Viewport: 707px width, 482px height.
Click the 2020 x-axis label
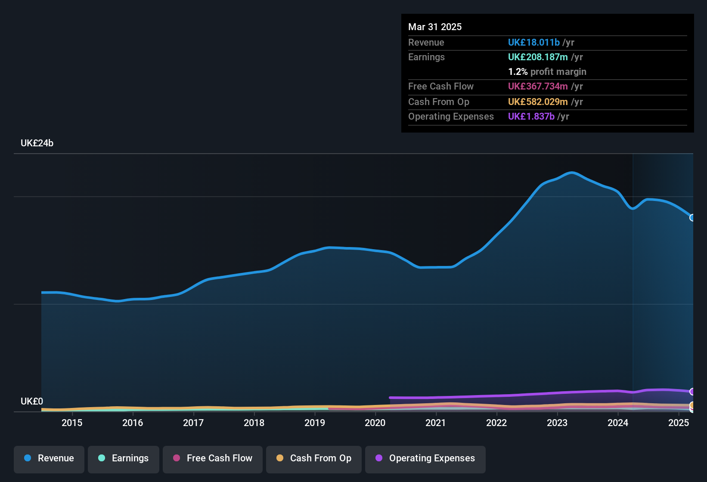point(375,423)
